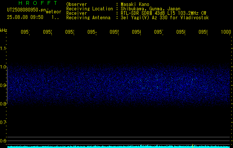233x148 pixels.
Task: Click the 3el Yagi antenna description
Action: tap(165, 18)
